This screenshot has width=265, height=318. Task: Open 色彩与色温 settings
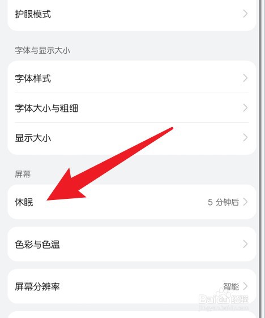pos(131,244)
